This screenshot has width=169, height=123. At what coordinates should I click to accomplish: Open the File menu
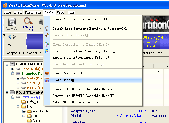tap(7, 12)
